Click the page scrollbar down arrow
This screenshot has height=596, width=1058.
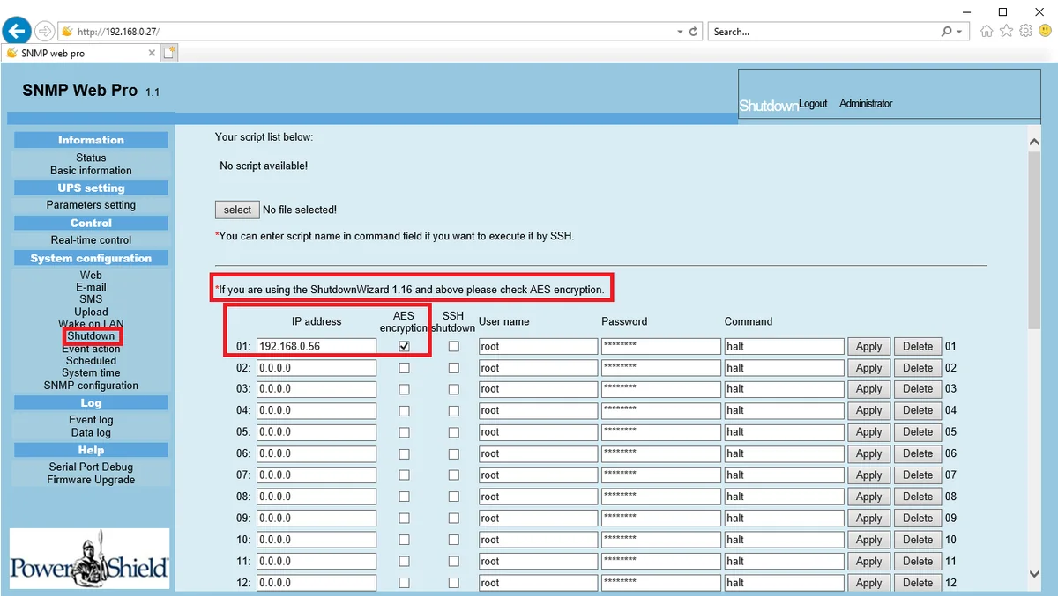point(1035,574)
